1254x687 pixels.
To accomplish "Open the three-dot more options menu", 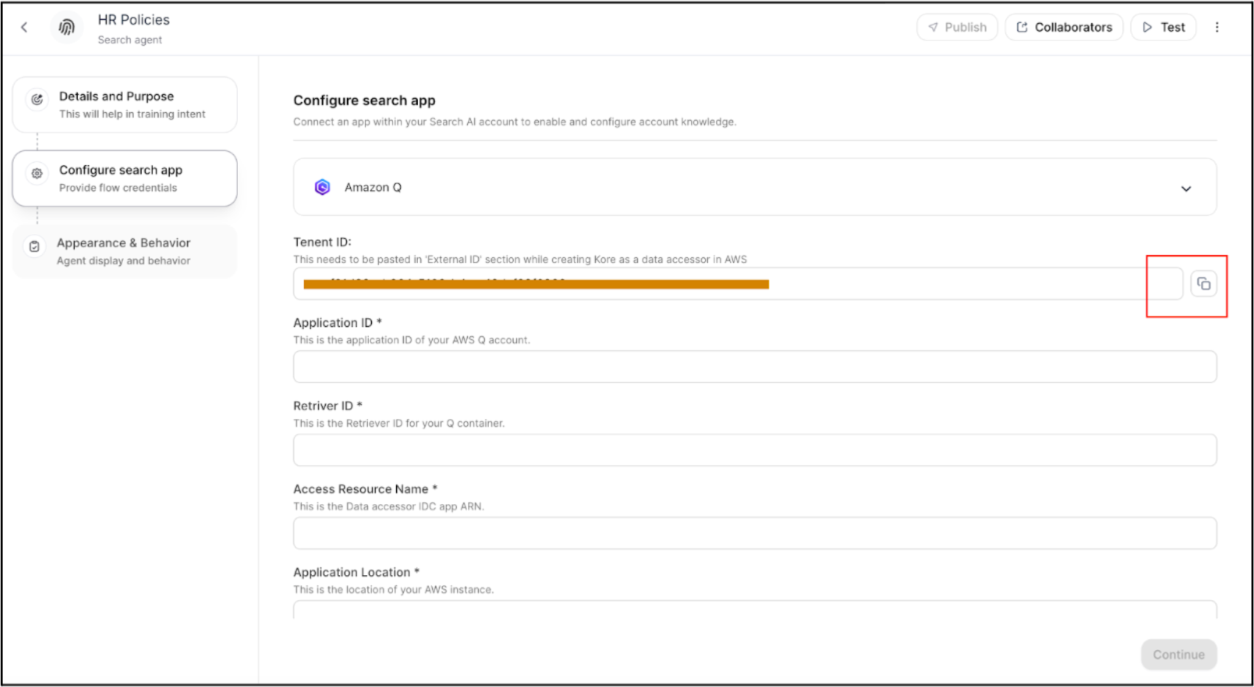I will click(x=1217, y=27).
